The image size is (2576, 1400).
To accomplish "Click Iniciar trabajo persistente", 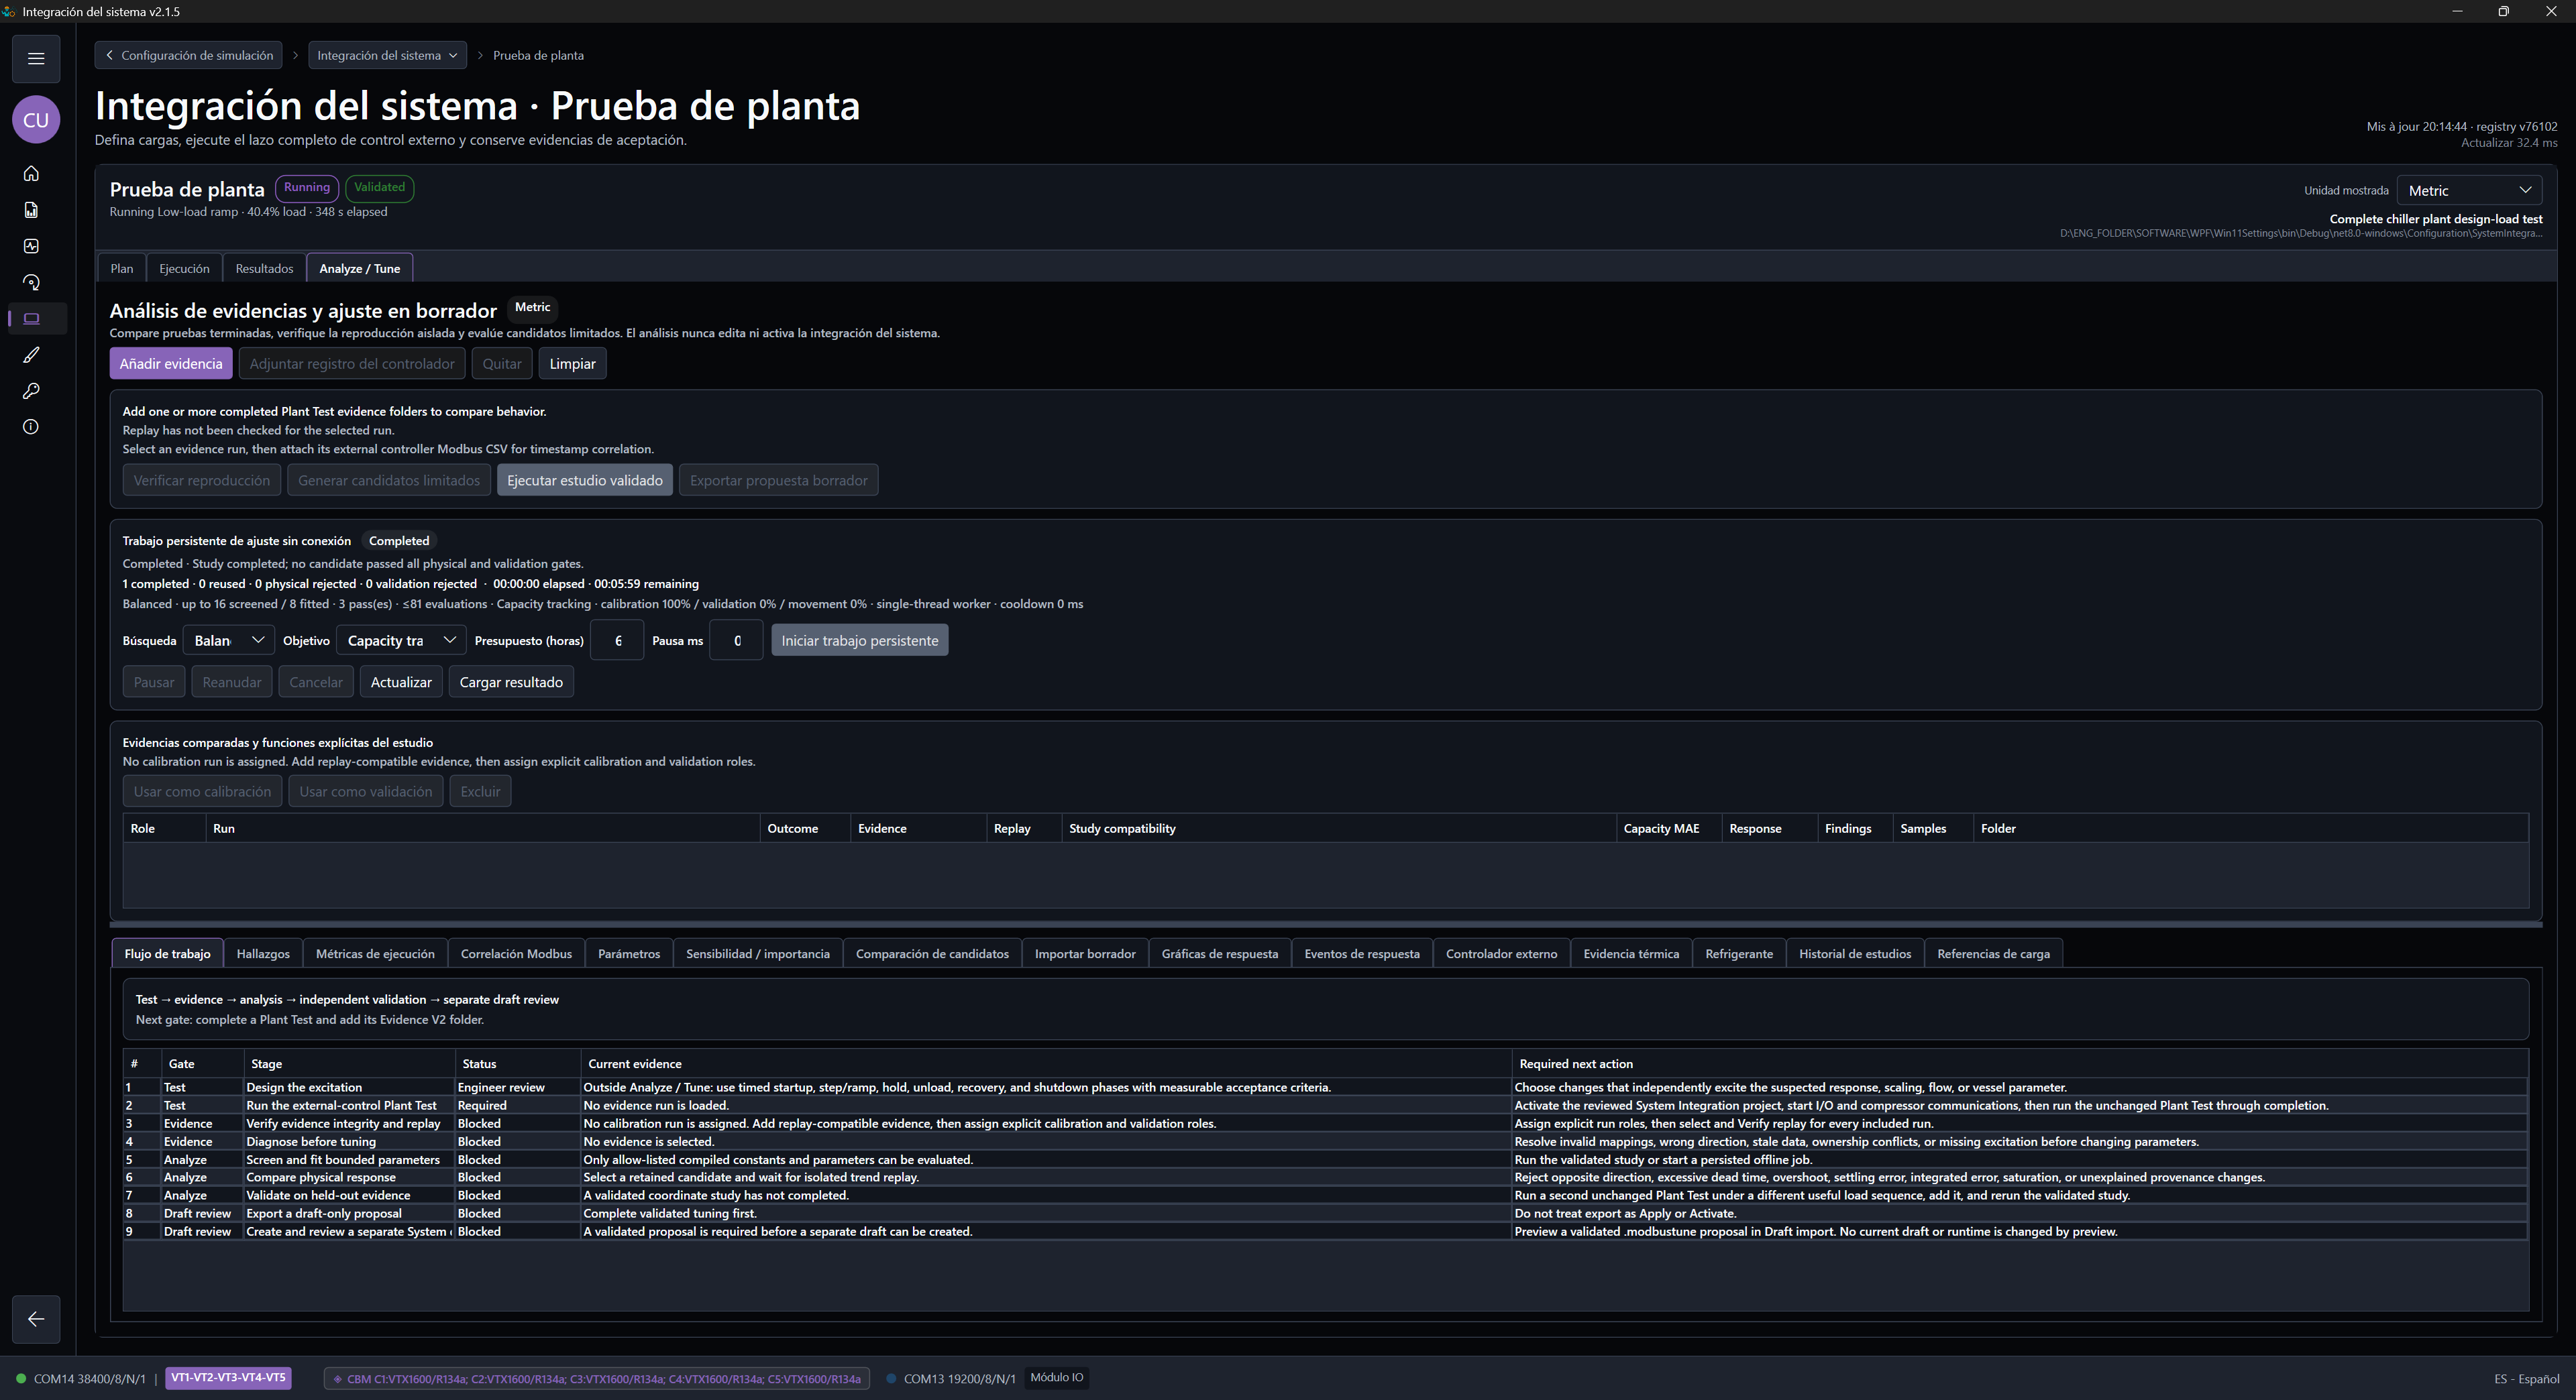I will pos(860,640).
